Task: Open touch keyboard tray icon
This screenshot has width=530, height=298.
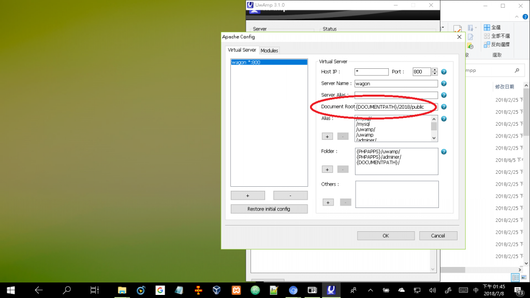Action: (x=463, y=290)
